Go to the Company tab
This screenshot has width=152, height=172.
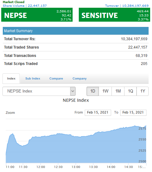[79, 79]
